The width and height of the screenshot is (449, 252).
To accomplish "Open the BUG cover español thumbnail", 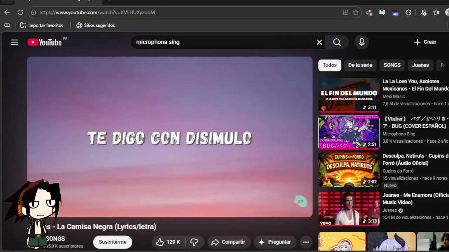I will (349, 132).
